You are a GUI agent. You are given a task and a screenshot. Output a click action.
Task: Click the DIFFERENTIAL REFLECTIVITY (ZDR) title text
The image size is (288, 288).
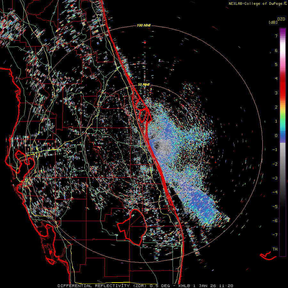tap(103, 286)
